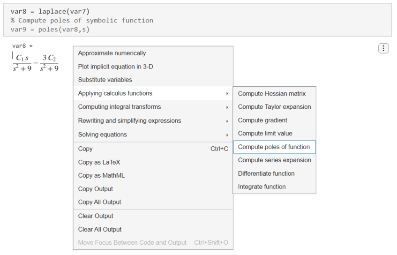This screenshot has width=397, height=255.
Task: Click the var8 symbolic fraction output
Action: coord(36,63)
